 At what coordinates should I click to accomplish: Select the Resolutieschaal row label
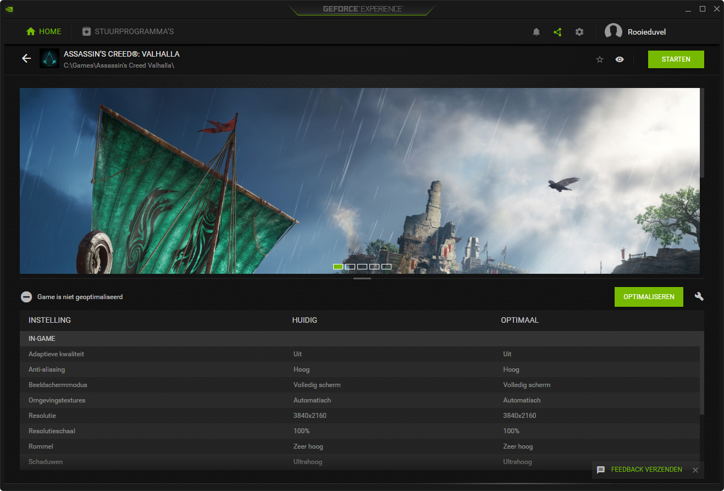pos(52,431)
